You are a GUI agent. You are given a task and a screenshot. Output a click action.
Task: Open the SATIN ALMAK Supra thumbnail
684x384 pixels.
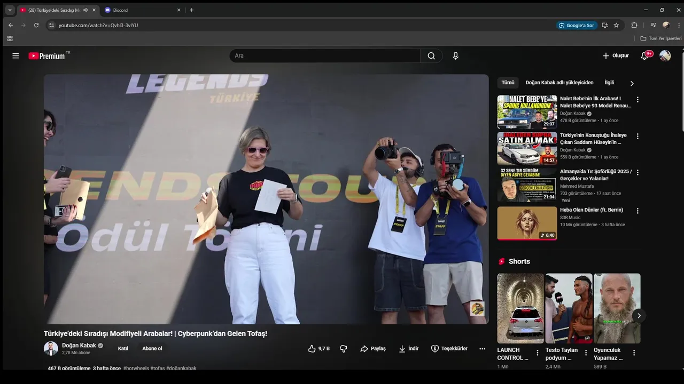tap(527, 149)
